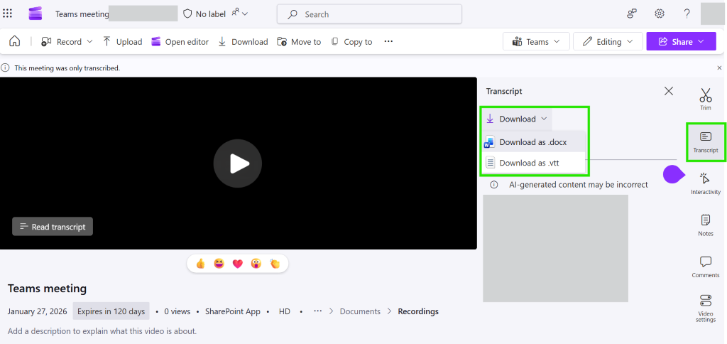Dismiss the transcribed-only notification bar
This screenshot has height=344, width=727.
click(720, 68)
